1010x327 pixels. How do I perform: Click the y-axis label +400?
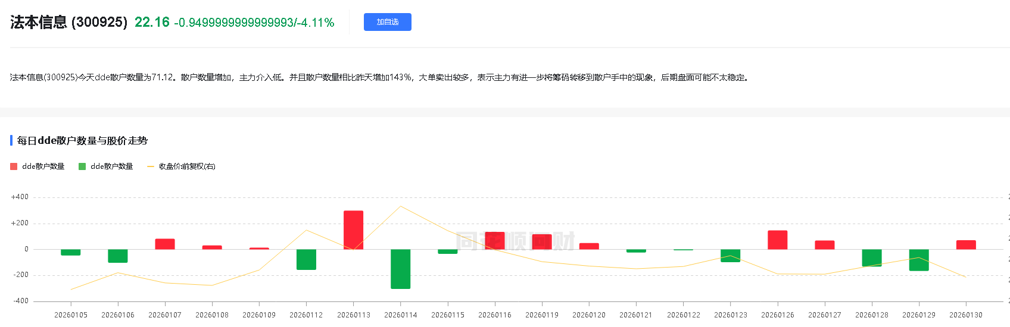(20, 197)
